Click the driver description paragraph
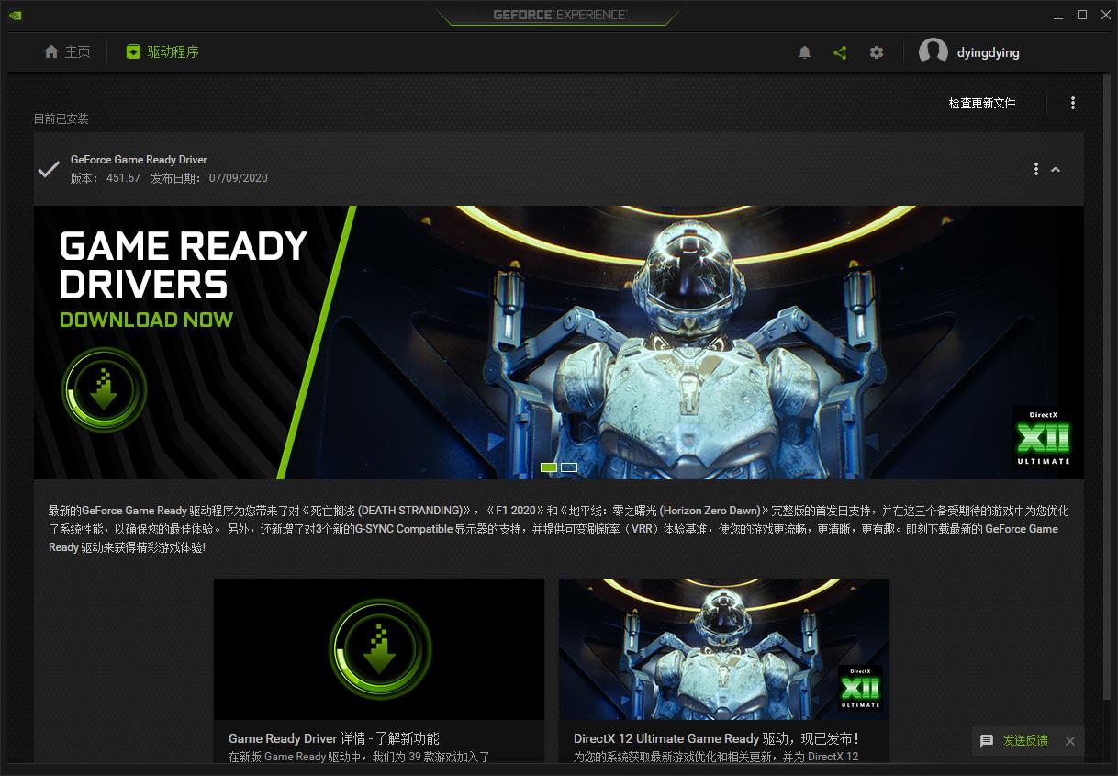 pos(559,529)
